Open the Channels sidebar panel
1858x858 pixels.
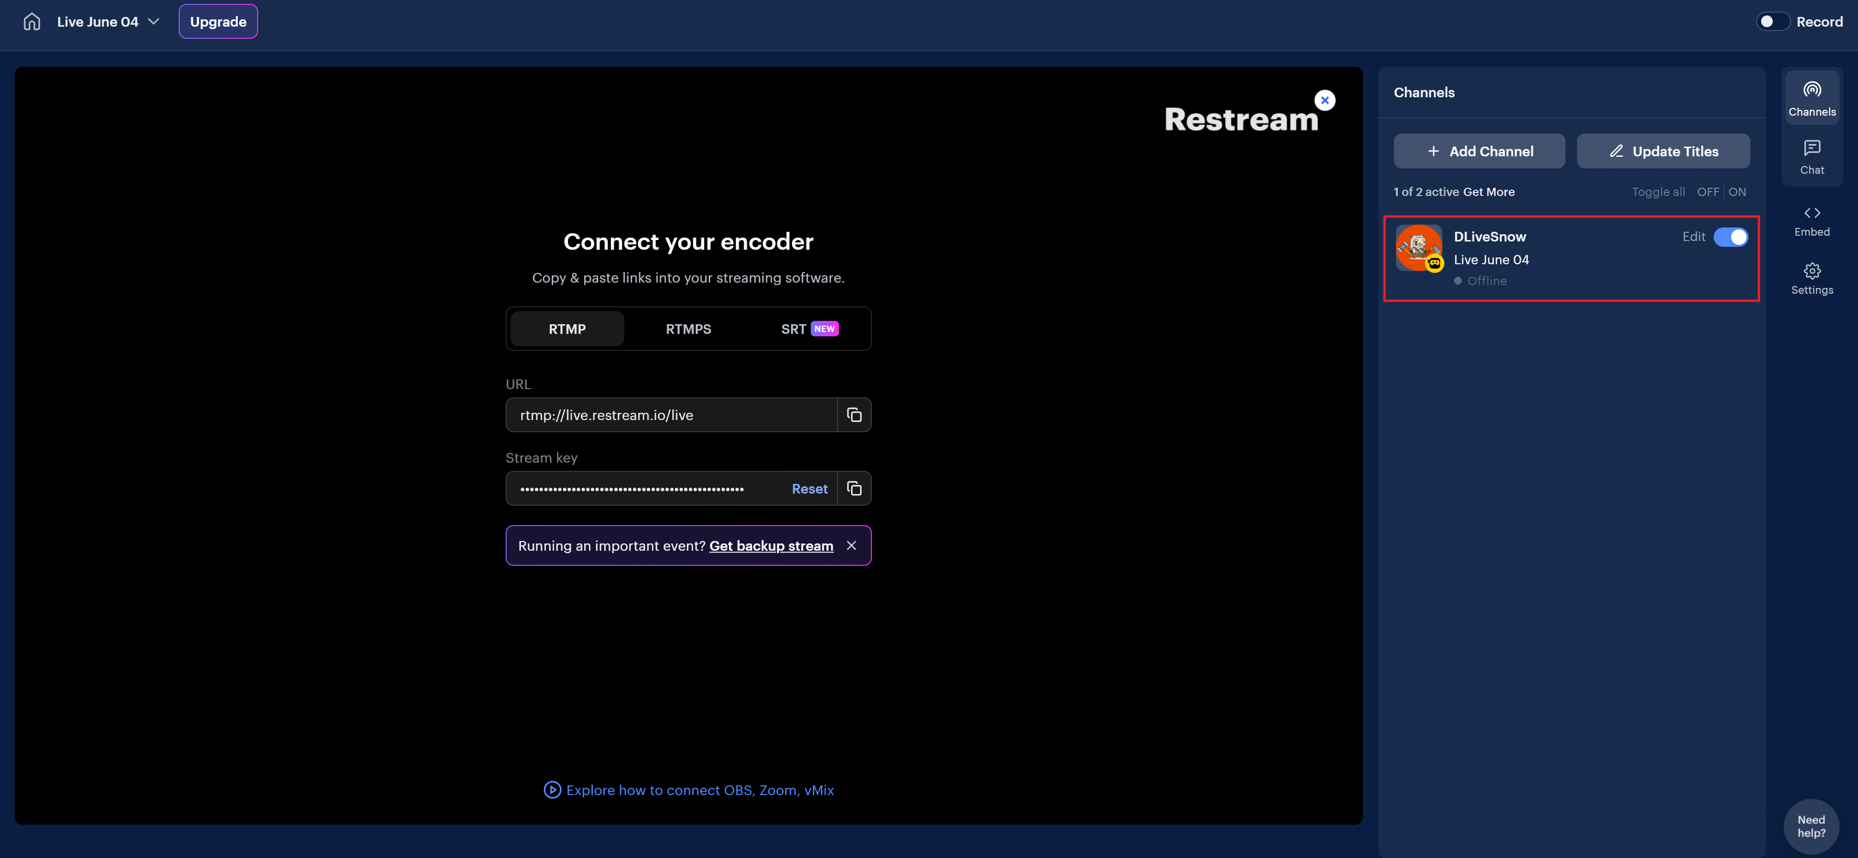click(x=1811, y=99)
